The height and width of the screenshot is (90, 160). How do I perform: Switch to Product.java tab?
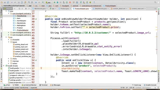[x=65, y=9]
